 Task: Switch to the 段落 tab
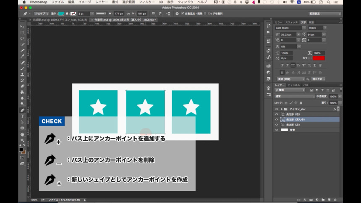tap(311, 22)
